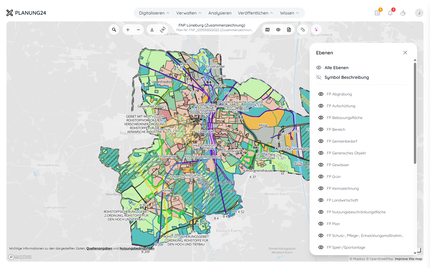Hide the FP Aufschüttung layer
430x268 pixels.
click(321, 106)
